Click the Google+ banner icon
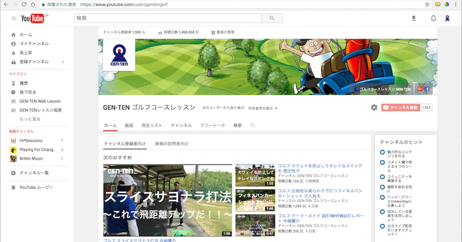The height and width of the screenshot is (242, 462). click(x=420, y=89)
